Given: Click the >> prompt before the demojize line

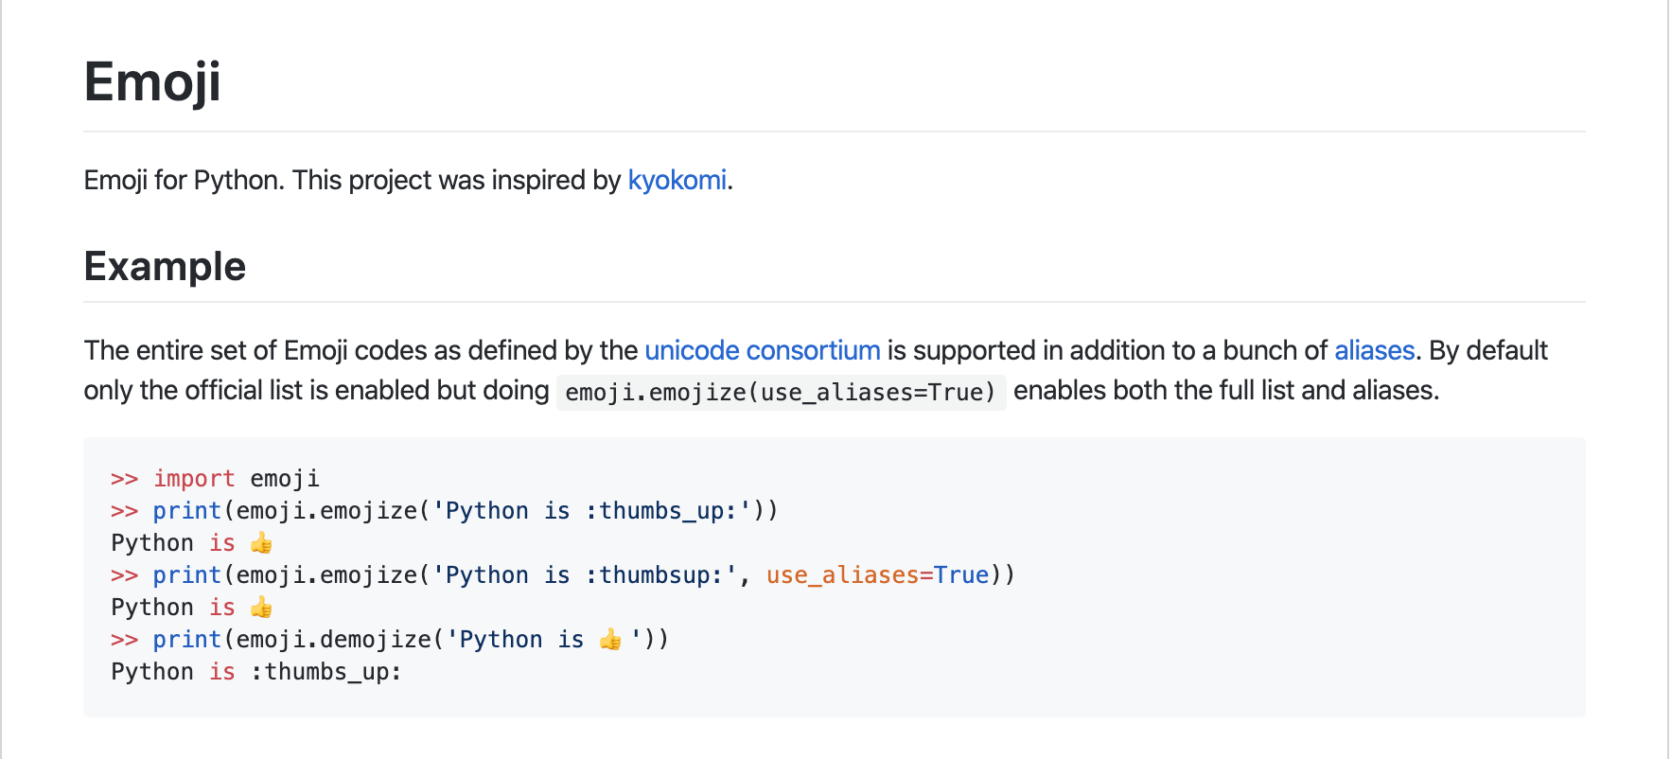Looking at the screenshot, I should pyautogui.click(x=125, y=640).
